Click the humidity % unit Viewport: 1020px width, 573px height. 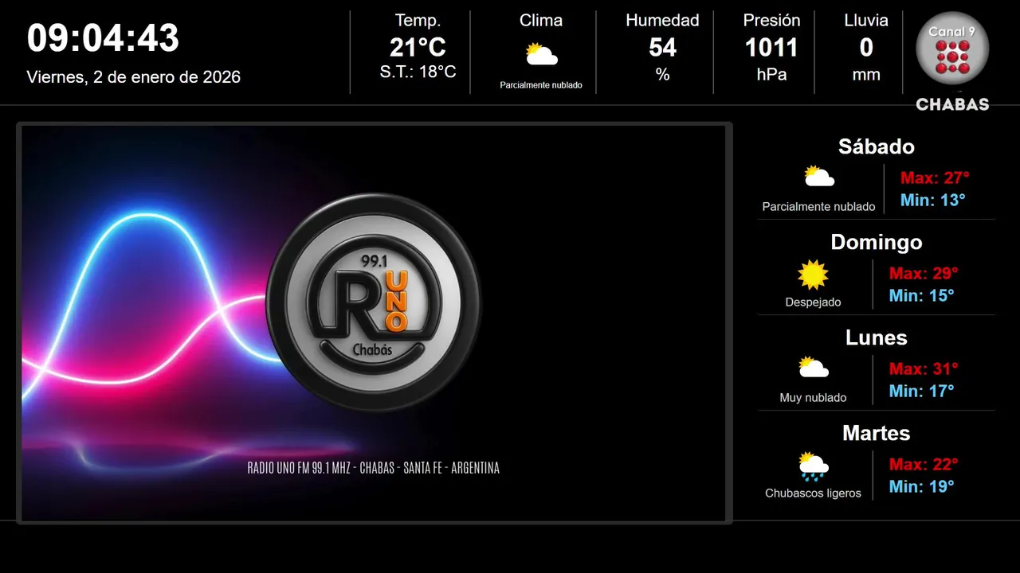(x=662, y=75)
